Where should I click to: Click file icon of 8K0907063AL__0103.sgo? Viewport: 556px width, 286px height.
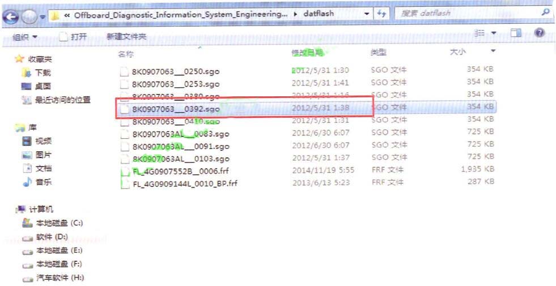(125, 159)
